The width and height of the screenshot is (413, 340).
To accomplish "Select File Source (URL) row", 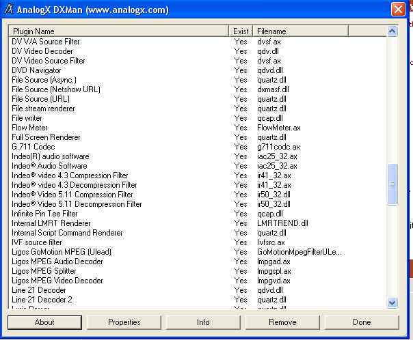I will (x=198, y=99).
